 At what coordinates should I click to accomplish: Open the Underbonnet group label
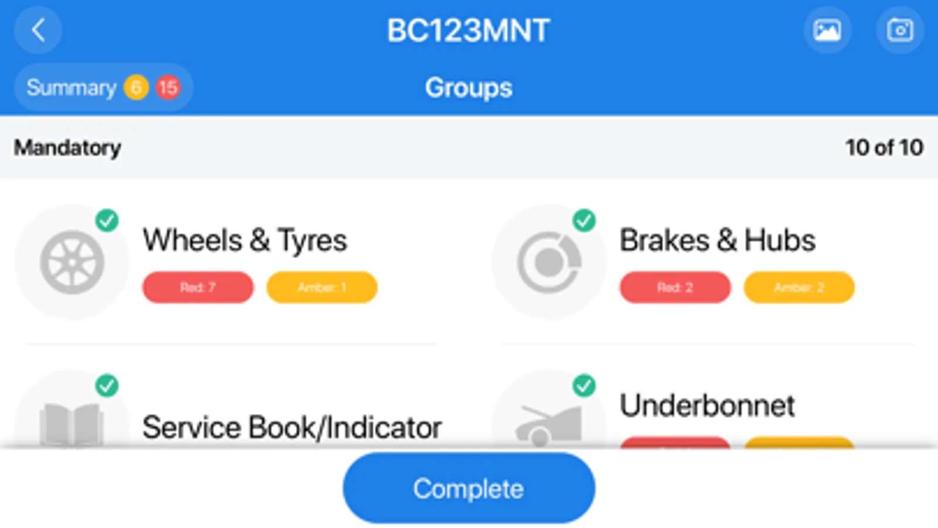coord(707,405)
